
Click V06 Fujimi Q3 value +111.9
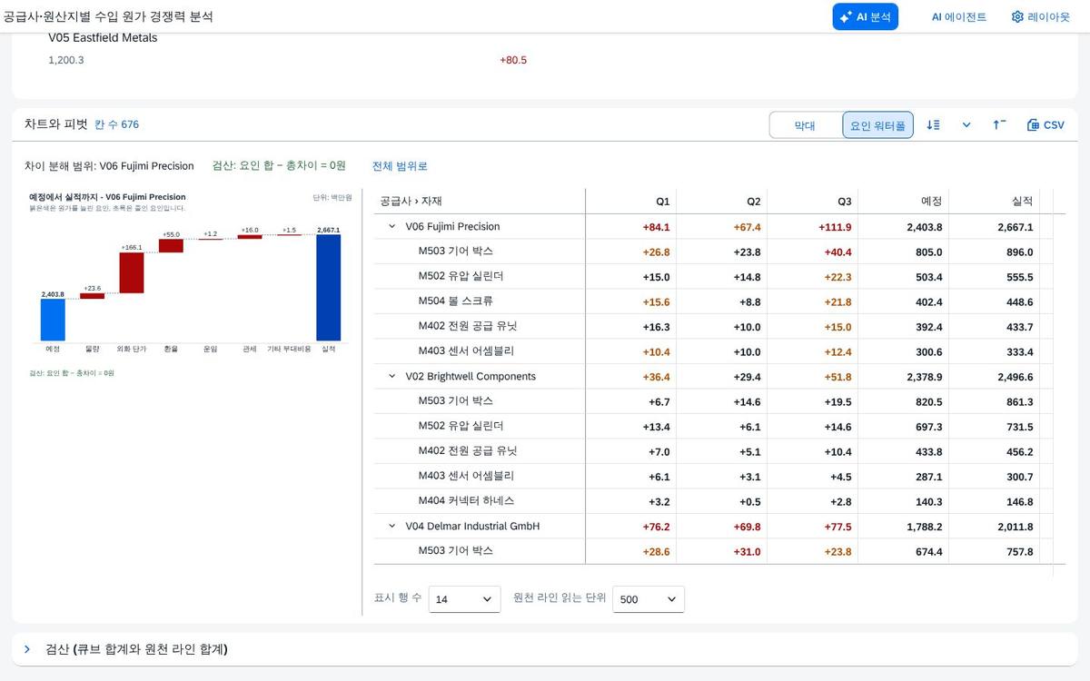coord(835,227)
